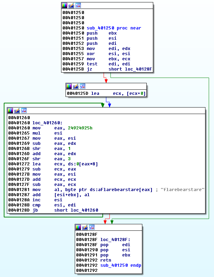
Task: Click color palette icon in sub_401250 node
Action: click(x=65, y=5)
